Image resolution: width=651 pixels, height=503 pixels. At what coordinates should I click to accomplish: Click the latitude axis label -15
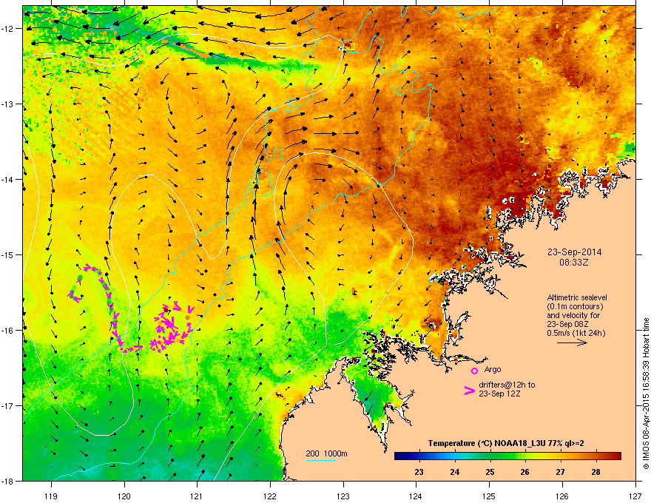pos(9,254)
